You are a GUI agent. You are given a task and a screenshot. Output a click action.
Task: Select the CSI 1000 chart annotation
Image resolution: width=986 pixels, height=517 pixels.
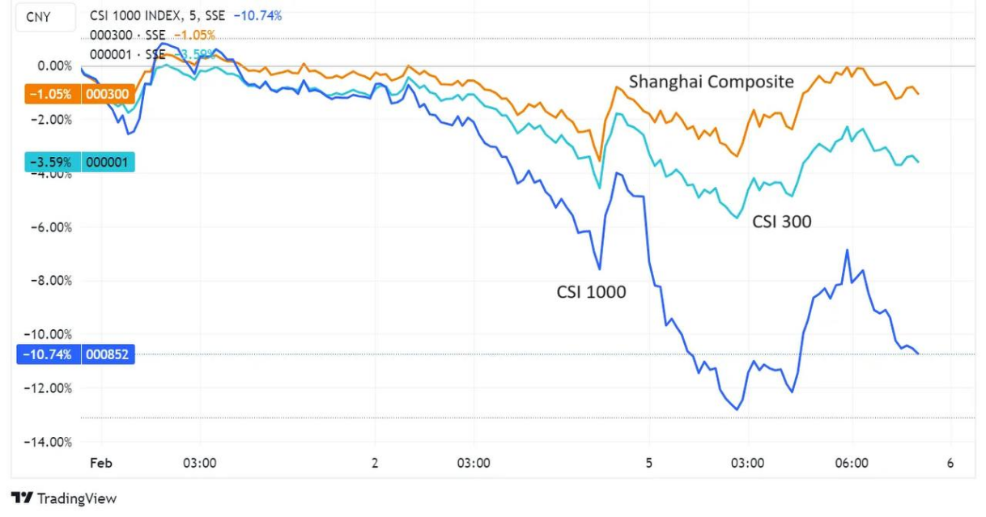click(x=591, y=292)
